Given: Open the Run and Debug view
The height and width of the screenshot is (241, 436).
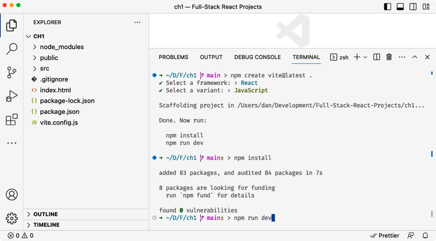Looking at the screenshot, I should [x=11, y=96].
